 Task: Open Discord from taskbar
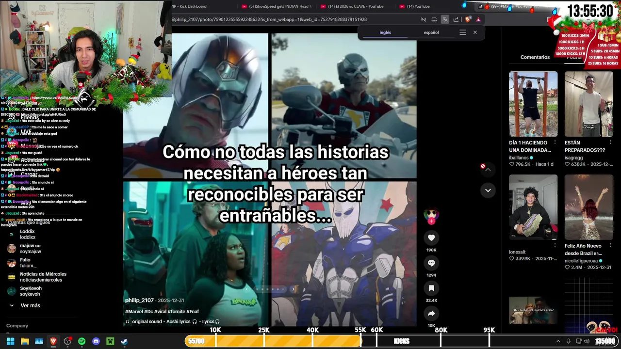pos(96,341)
